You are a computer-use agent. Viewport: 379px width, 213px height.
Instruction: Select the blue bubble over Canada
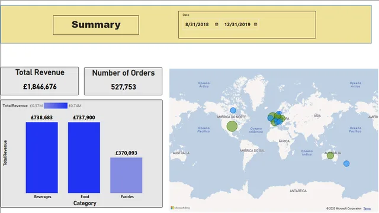tap(233, 111)
